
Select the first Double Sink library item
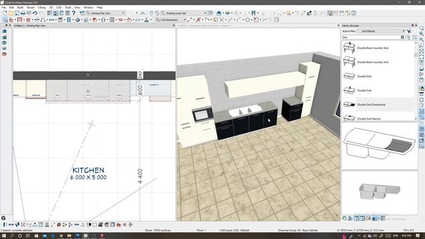(378, 76)
